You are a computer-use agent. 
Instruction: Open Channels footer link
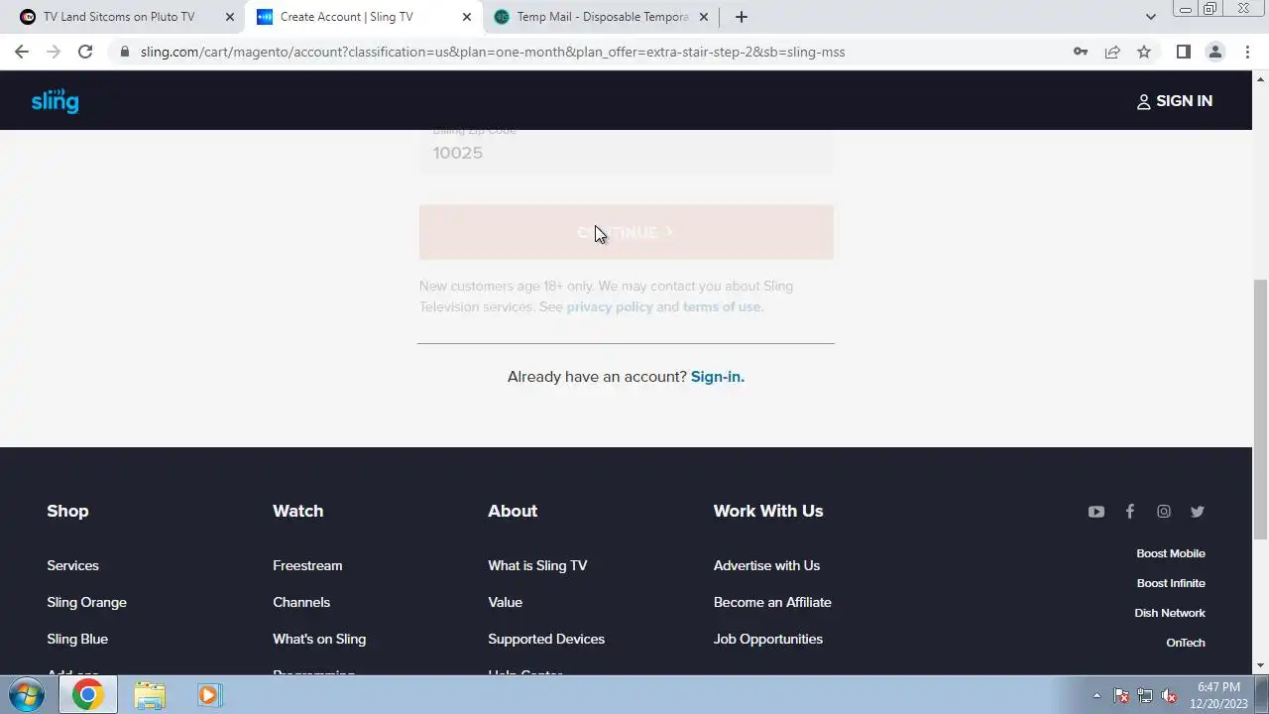301,602
